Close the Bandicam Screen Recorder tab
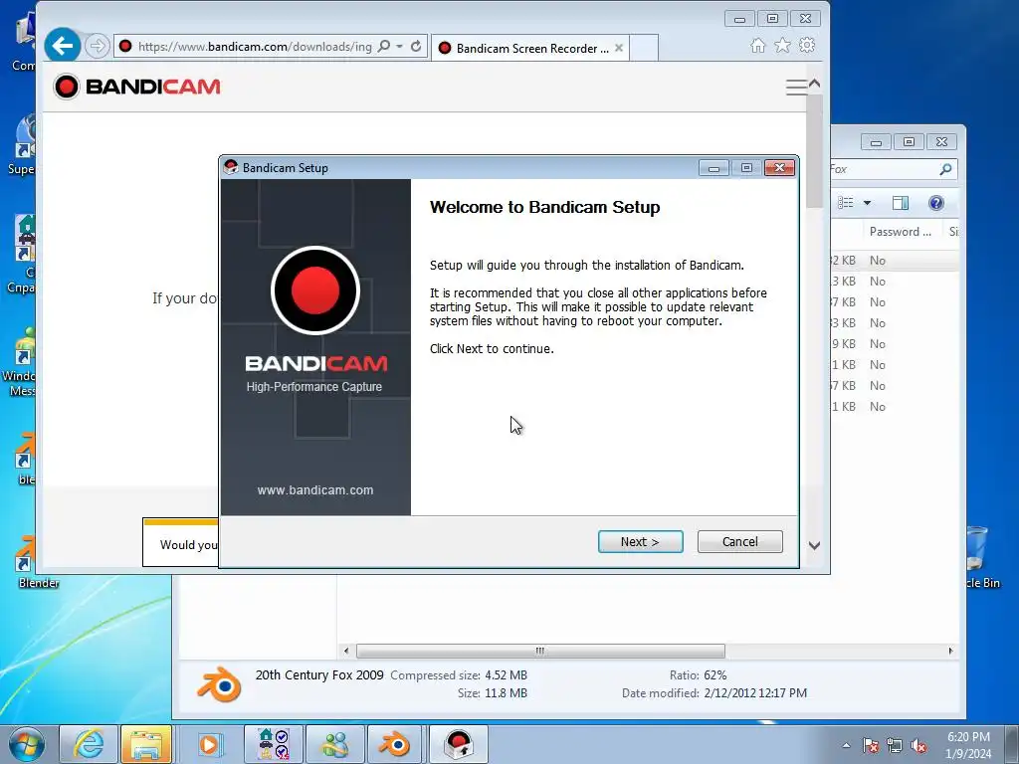Viewport: 1019px width, 764px height. [619, 48]
